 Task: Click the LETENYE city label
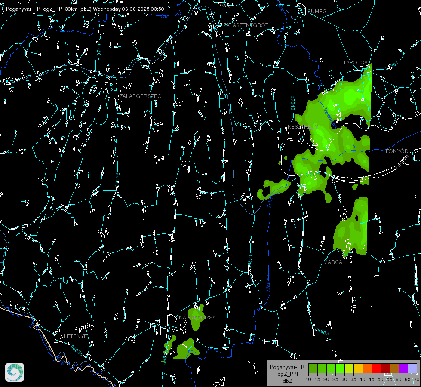point(75,336)
